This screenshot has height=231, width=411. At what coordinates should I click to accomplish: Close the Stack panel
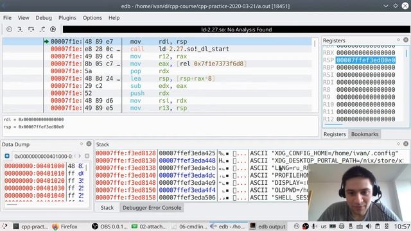pyautogui.click(x=406, y=144)
